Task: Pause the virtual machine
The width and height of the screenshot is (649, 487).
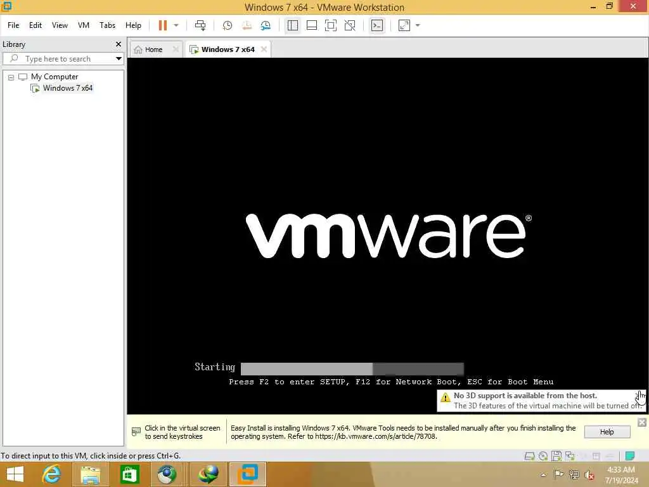Action: pyautogui.click(x=163, y=25)
